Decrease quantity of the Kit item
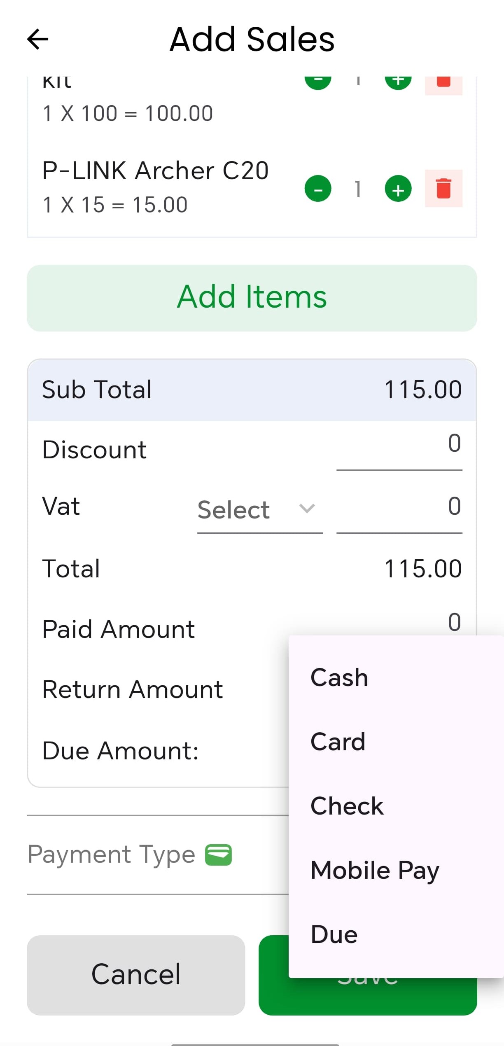The width and height of the screenshot is (504, 1046). point(317,81)
